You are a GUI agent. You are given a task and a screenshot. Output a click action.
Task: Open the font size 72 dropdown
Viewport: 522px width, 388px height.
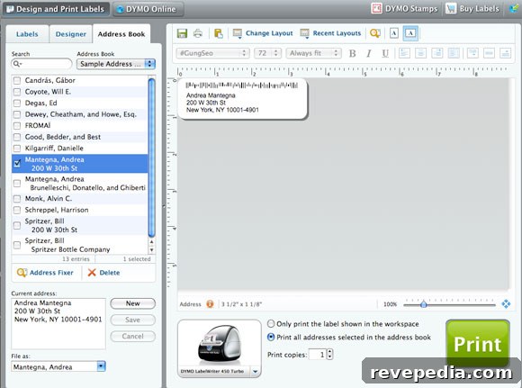[267, 53]
